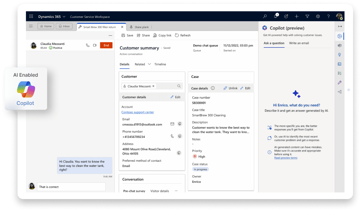Click the phone icon beside phone number
This screenshot has width=361, height=211.
[172, 136]
